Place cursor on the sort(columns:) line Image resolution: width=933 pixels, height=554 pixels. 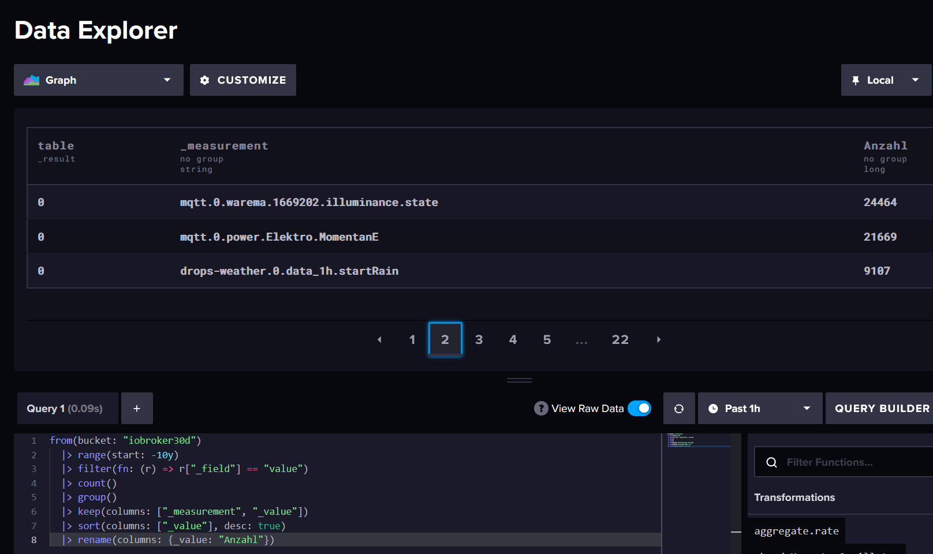(x=173, y=526)
